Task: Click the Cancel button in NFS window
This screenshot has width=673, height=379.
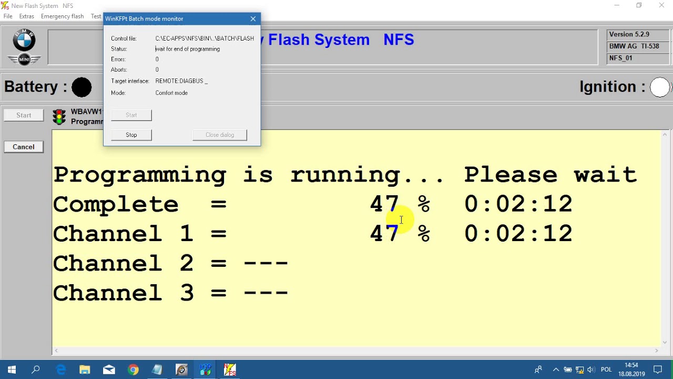Action: pyautogui.click(x=24, y=147)
